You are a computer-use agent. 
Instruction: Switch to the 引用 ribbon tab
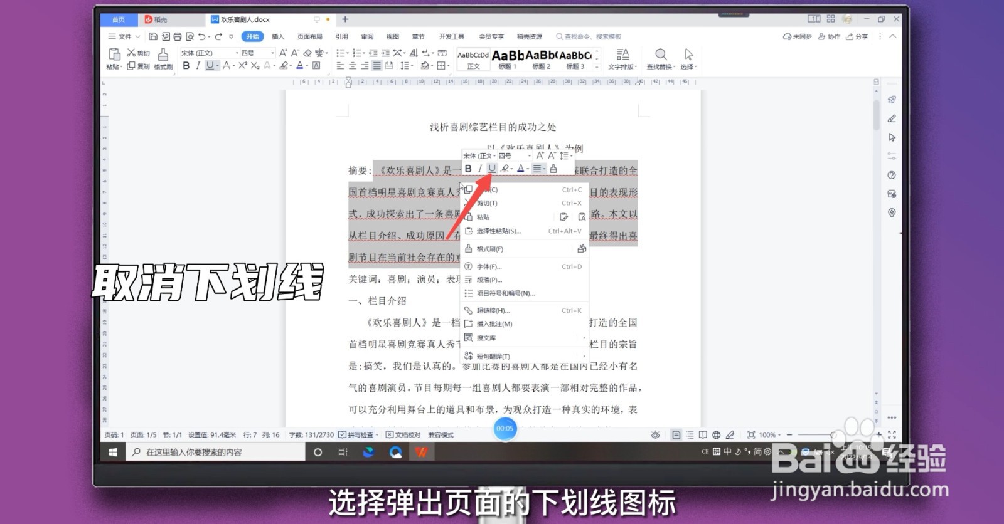pos(341,36)
